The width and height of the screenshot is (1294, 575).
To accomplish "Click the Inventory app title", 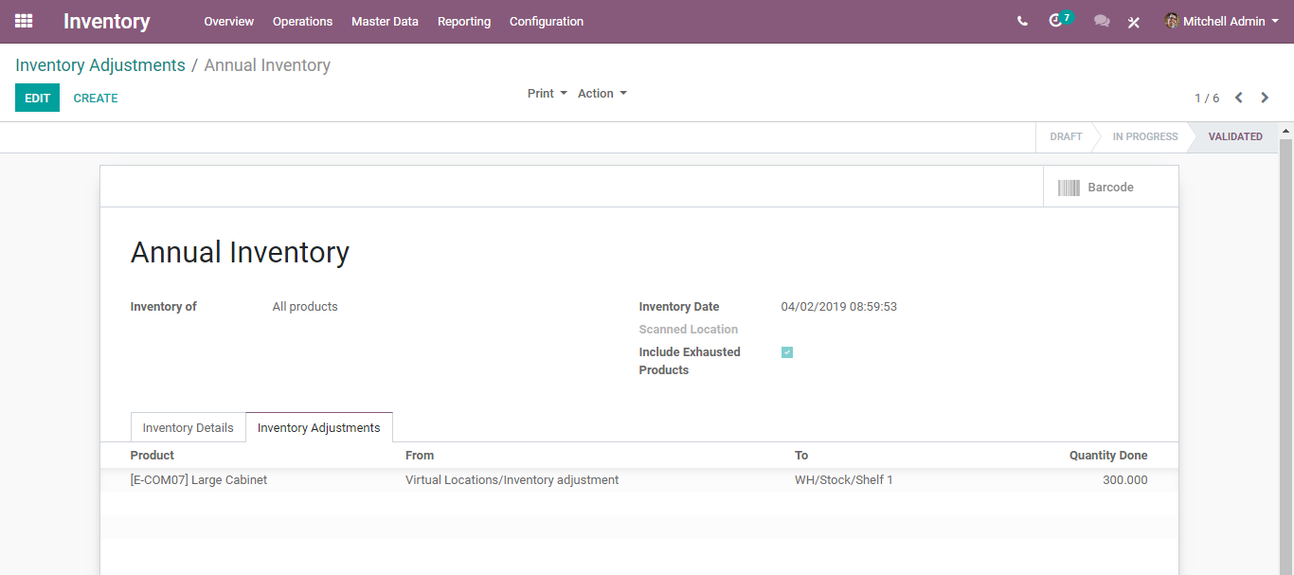I will click(x=107, y=21).
